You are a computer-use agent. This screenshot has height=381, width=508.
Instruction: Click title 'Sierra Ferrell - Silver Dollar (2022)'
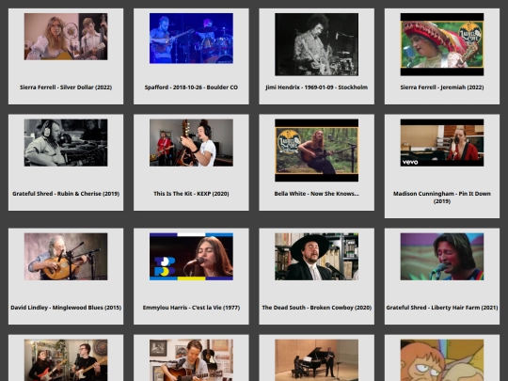click(x=66, y=87)
